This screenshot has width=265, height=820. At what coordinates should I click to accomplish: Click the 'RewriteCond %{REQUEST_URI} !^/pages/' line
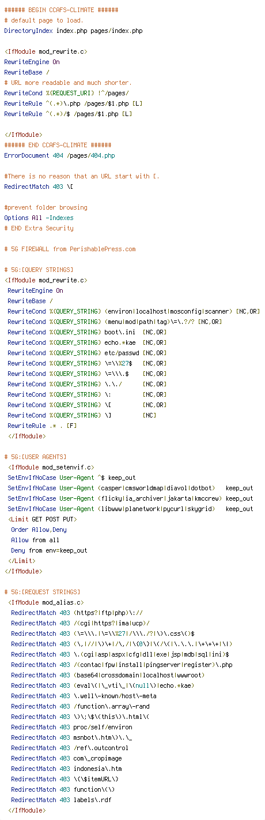(x=66, y=93)
